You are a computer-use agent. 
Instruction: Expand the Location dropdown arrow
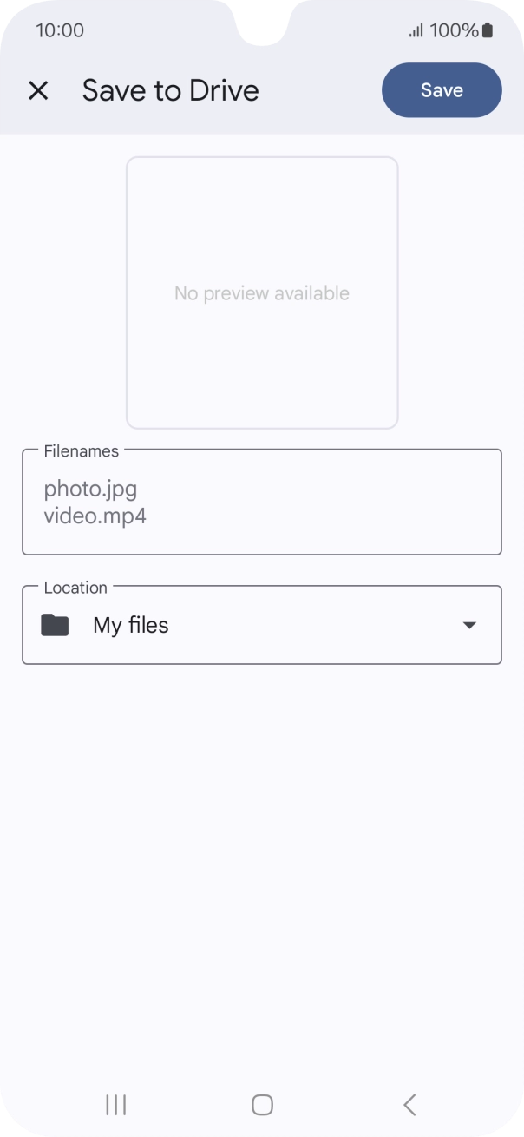tap(469, 625)
